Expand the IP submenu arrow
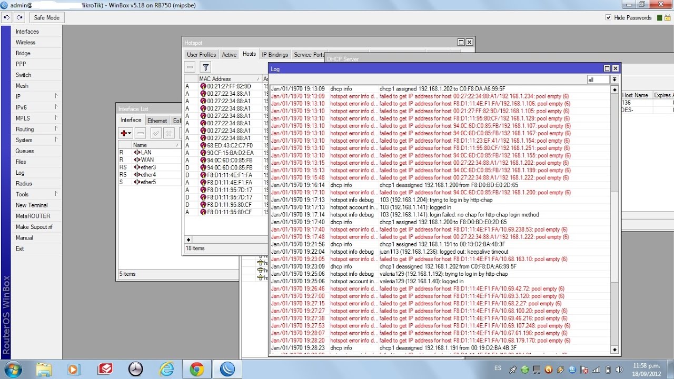 (x=56, y=96)
